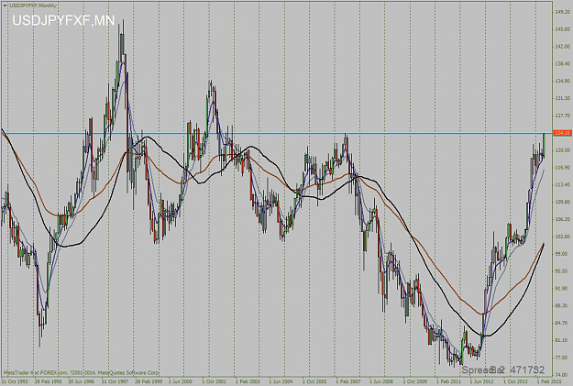Click the 145.60 price axis label

(562, 29)
